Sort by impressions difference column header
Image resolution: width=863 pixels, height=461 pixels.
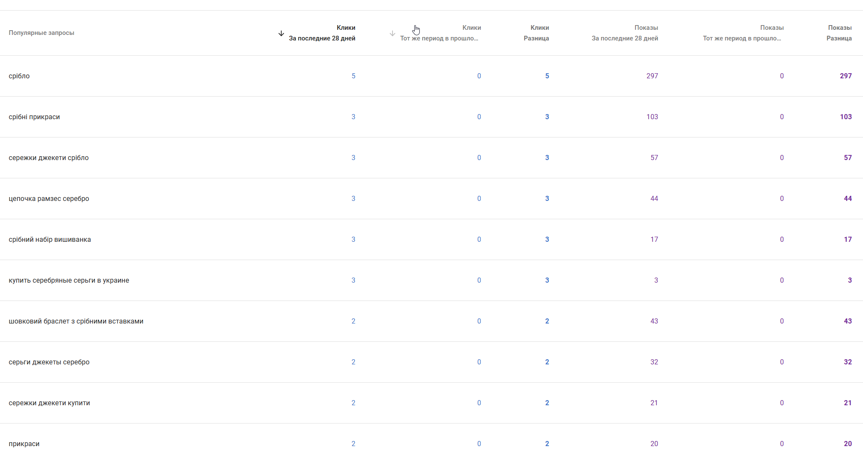tap(839, 33)
